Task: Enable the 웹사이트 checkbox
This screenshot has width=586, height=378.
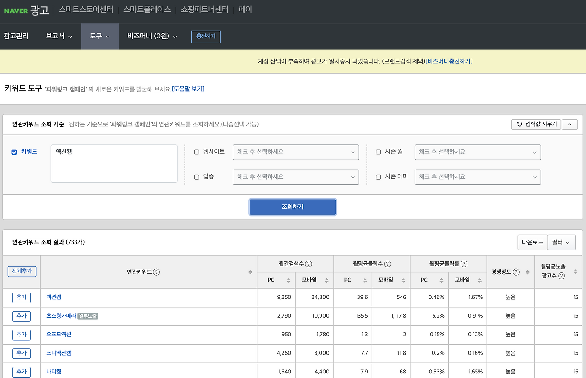Action: (x=196, y=152)
